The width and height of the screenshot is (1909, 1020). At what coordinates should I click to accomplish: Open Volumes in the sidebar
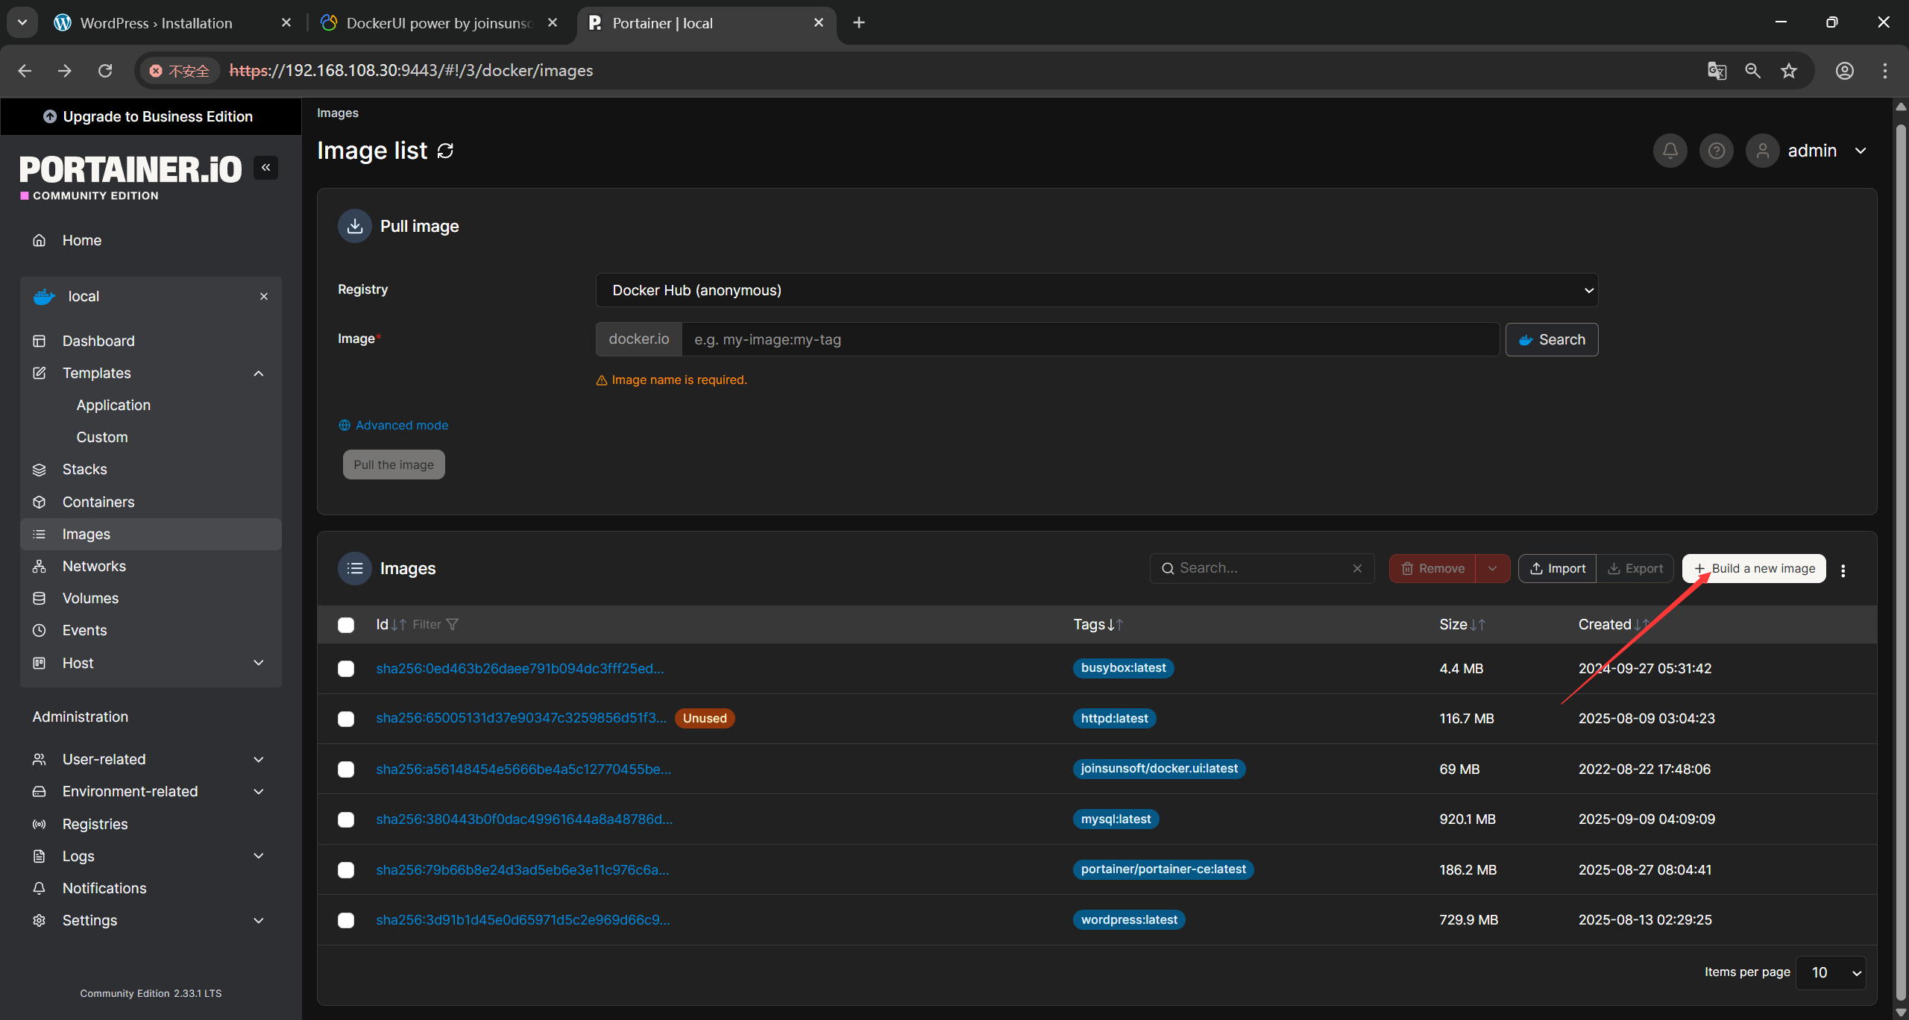click(x=151, y=598)
